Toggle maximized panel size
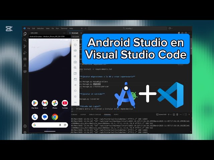 click(x=186, y=115)
